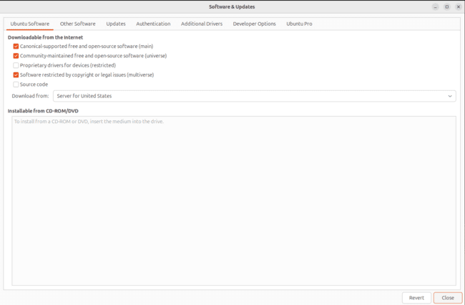Open the Download from server dropdown
The image size is (465, 305).
coord(255,96)
